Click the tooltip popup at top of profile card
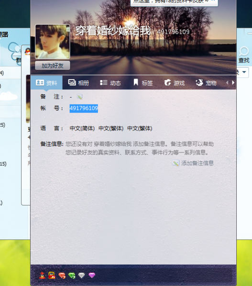Screen dimensions: 252x286 coord(174,2)
